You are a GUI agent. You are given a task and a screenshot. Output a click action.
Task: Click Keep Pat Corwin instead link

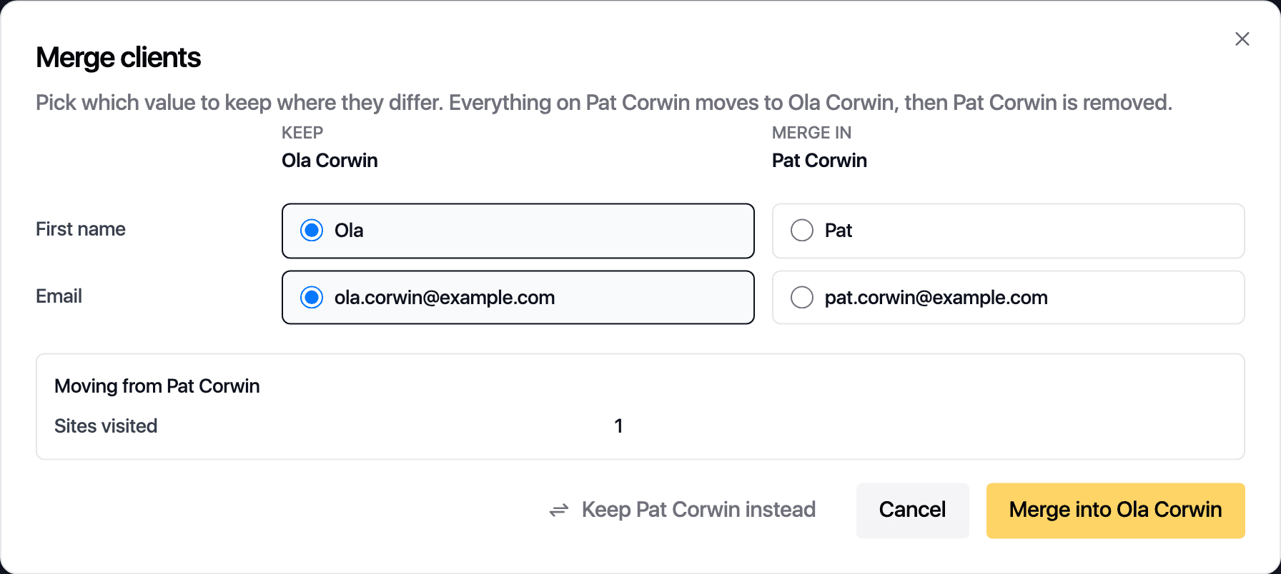(x=683, y=510)
